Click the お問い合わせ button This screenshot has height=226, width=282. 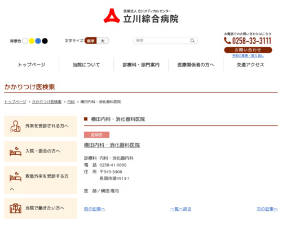(248, 50)
